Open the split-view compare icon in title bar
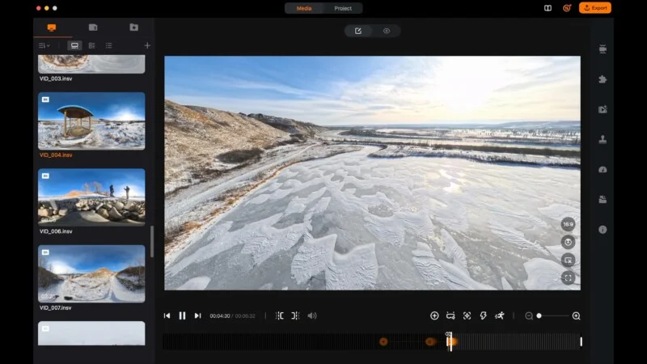Screen dimensions: 647x364 click(548, 8)
